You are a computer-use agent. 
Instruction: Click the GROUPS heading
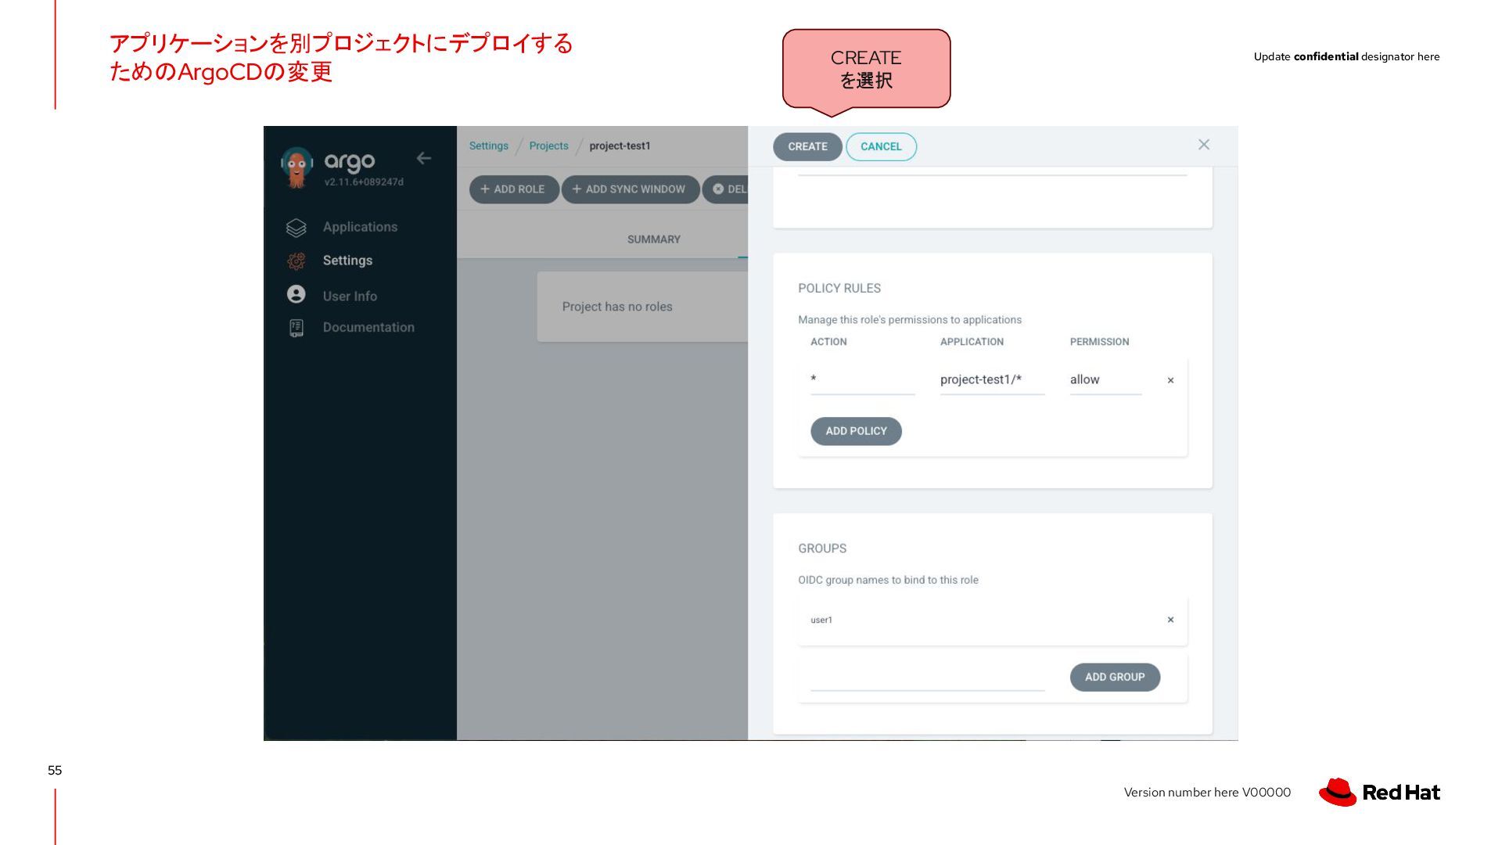822,548
